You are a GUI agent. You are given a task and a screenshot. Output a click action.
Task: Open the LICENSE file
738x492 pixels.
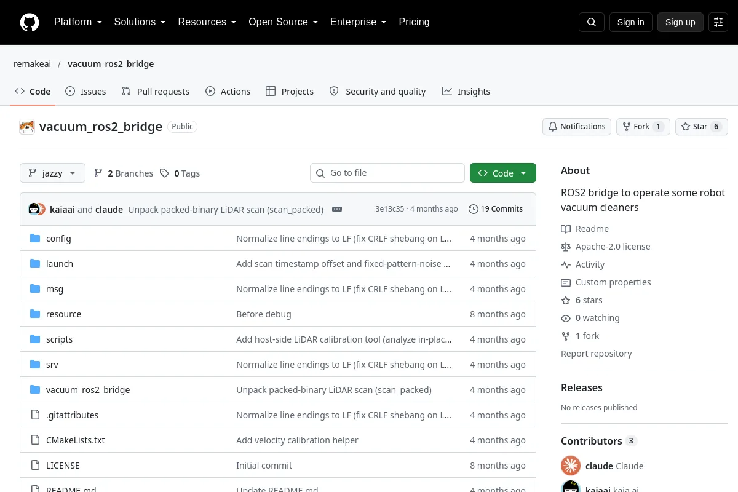(63, 466)
